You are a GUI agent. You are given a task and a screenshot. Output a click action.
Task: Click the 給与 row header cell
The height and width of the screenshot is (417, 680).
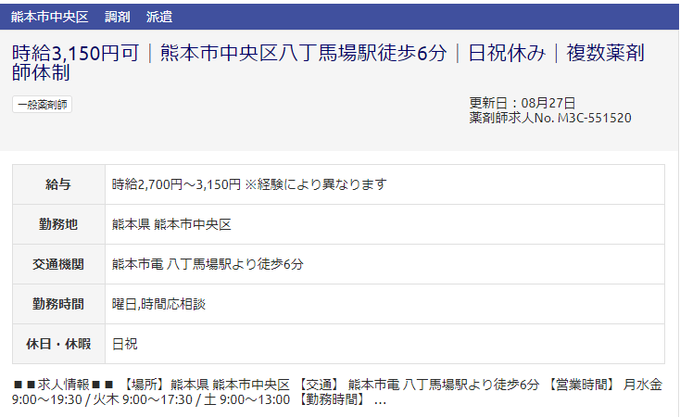point(58,184)
